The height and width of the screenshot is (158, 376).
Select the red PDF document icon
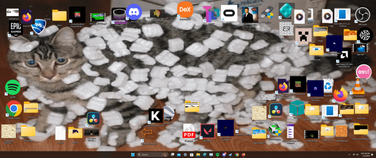coord(189,131)
